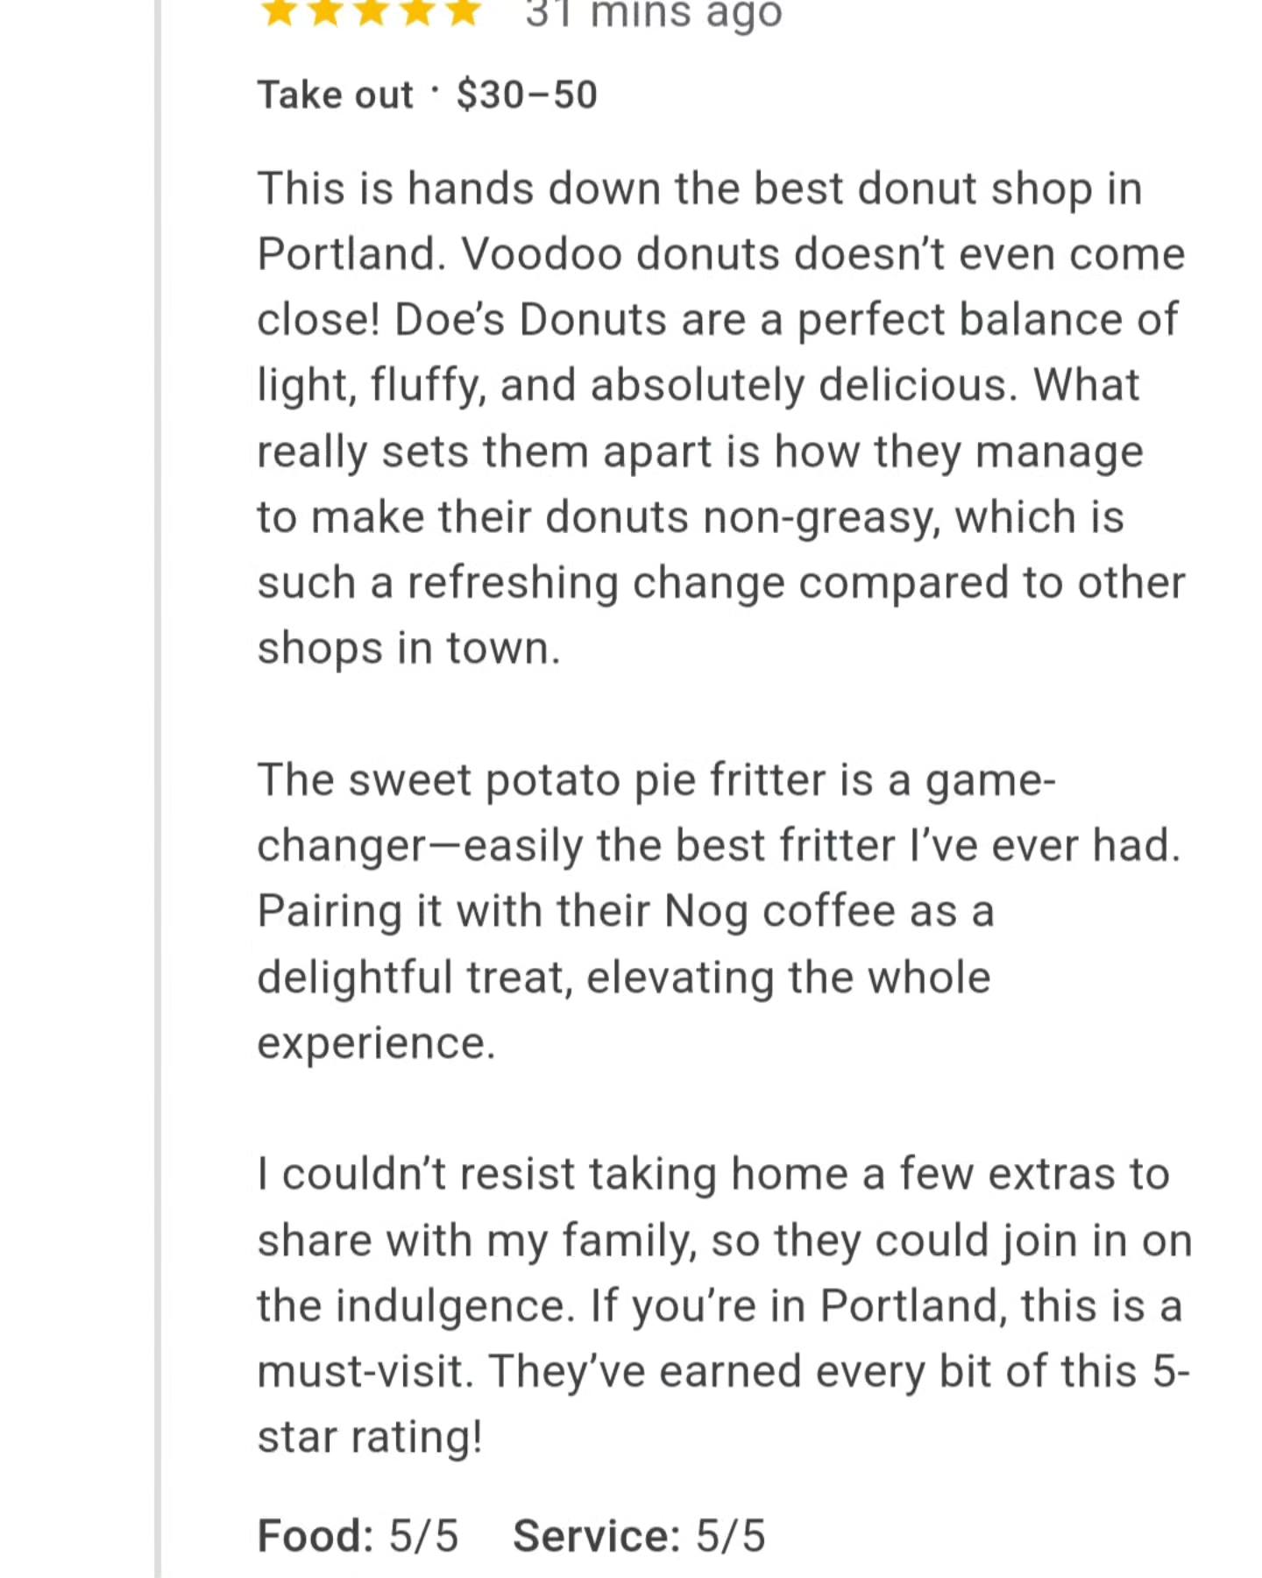Click the gray vertical bar on the left
The height and width of the screenshot is (1578, 1262).
point(158,789)
